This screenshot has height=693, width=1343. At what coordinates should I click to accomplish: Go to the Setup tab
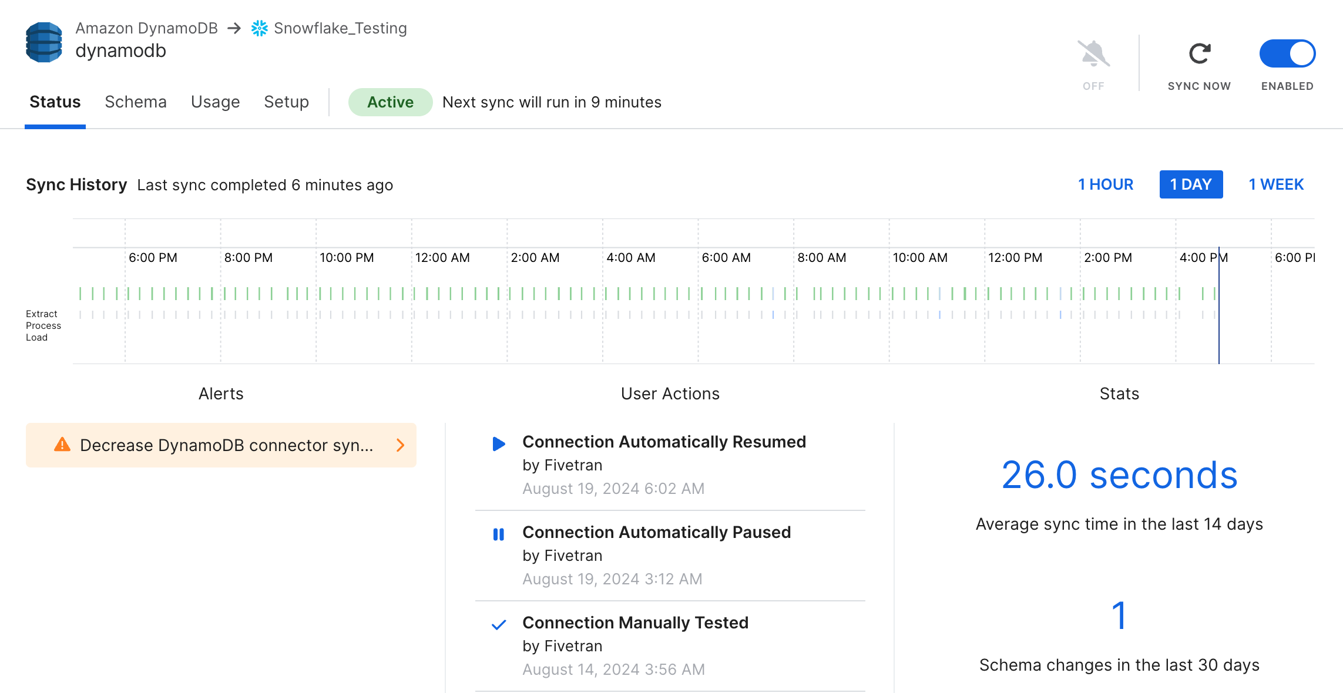click(x=287, y=102)
